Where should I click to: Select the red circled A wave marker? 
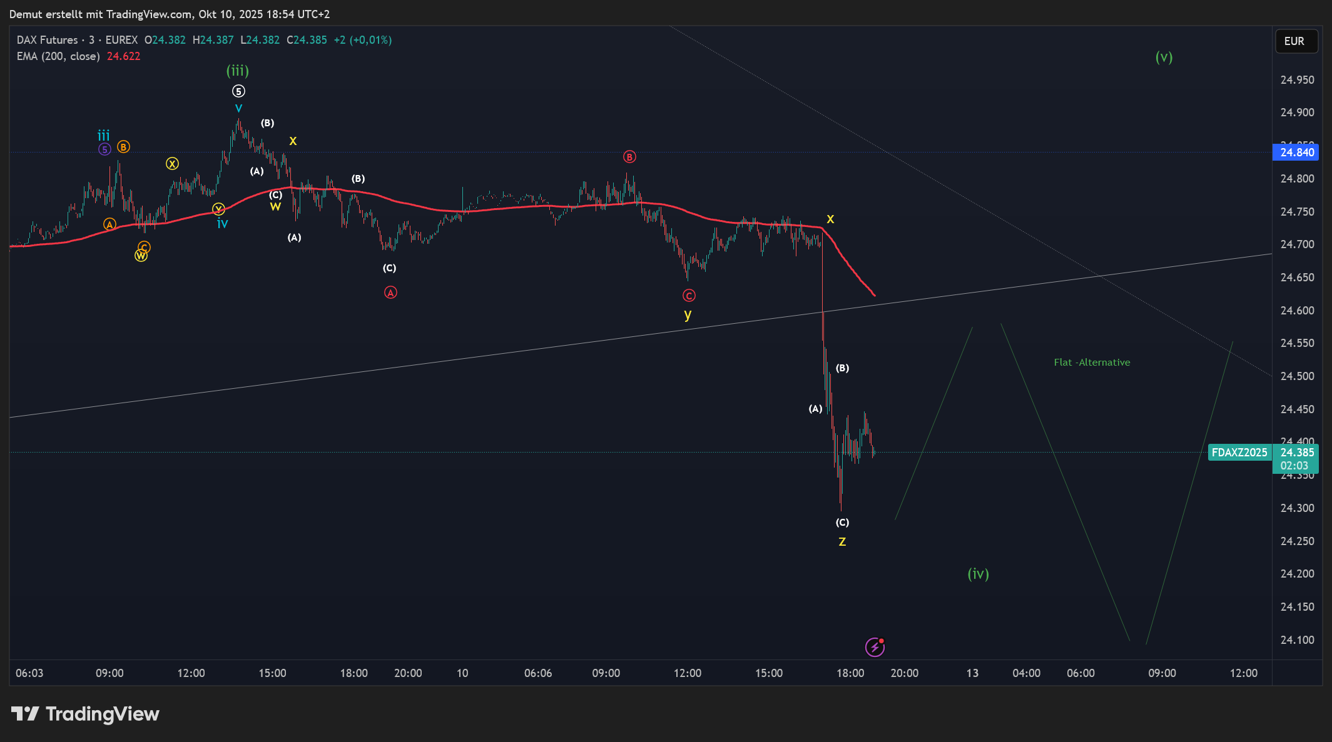coord(390,293)
